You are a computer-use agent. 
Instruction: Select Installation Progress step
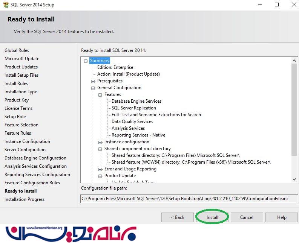click(x=25, y=199)
